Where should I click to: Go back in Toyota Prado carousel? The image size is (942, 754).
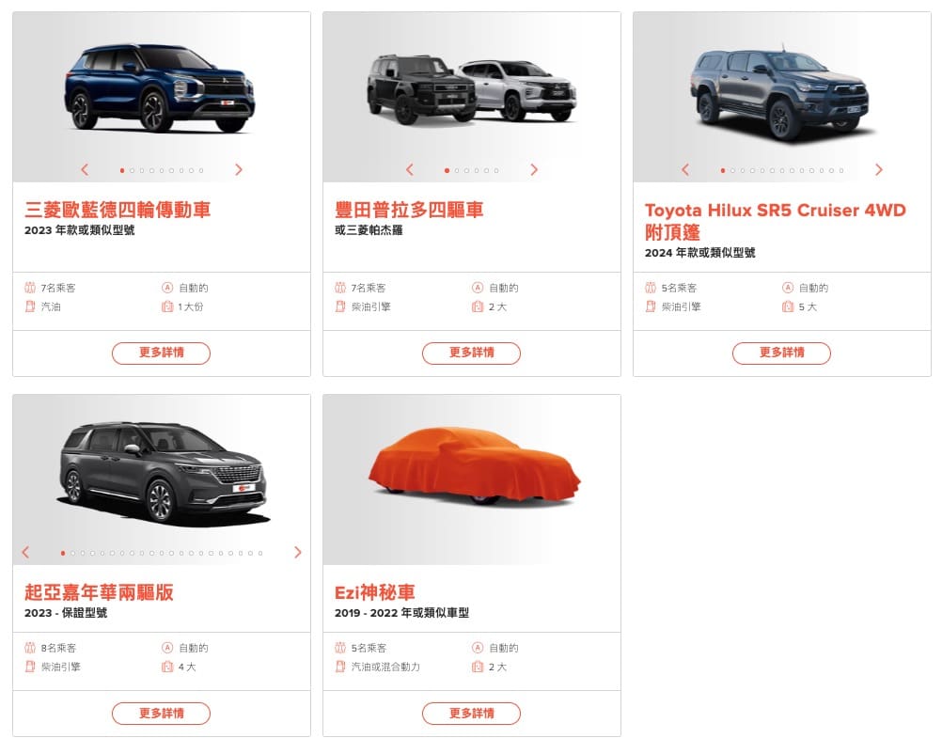410,170
